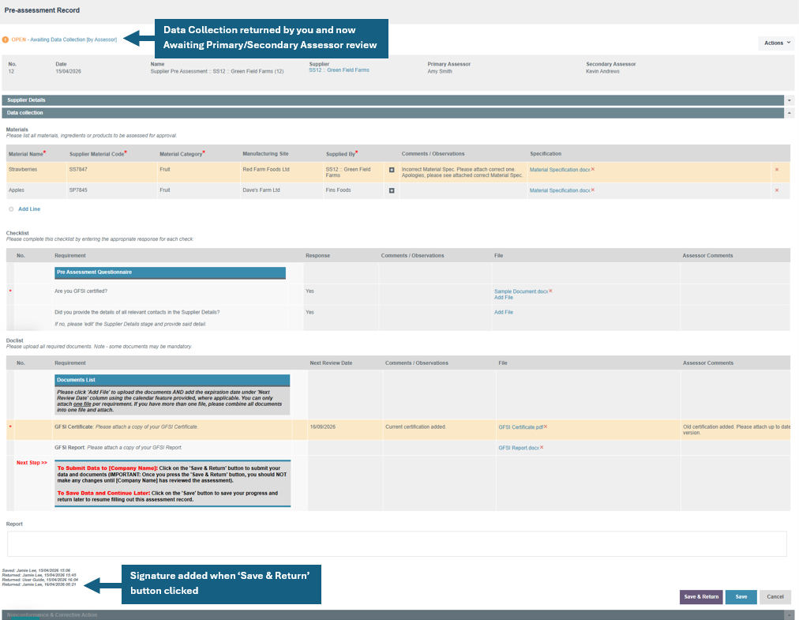
Task: Click the Cancel button
Action: [775, 597]
